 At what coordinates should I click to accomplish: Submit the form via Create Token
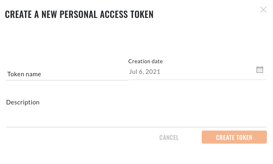tap(234, 137)
